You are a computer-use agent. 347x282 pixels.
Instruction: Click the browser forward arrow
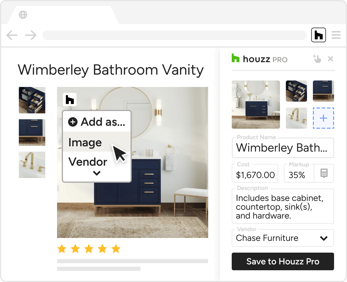31,35
